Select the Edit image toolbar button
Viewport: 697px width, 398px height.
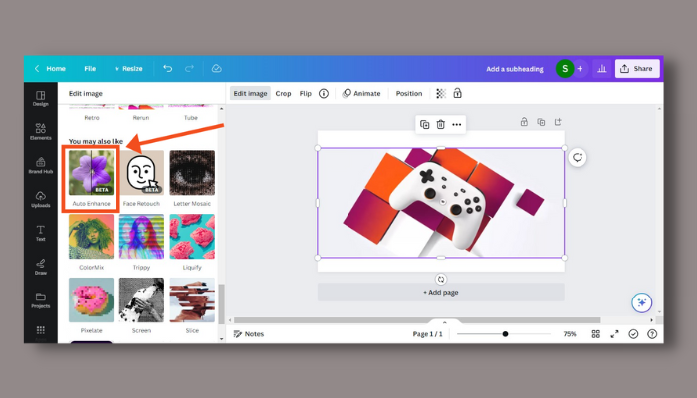250,93
